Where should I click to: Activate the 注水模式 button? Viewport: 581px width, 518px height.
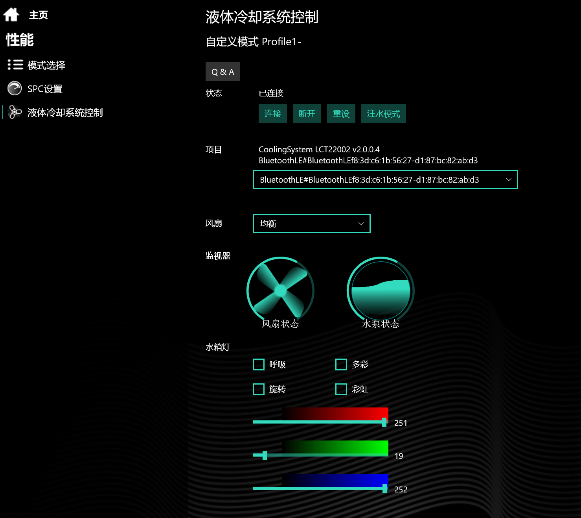coord(383,113)
